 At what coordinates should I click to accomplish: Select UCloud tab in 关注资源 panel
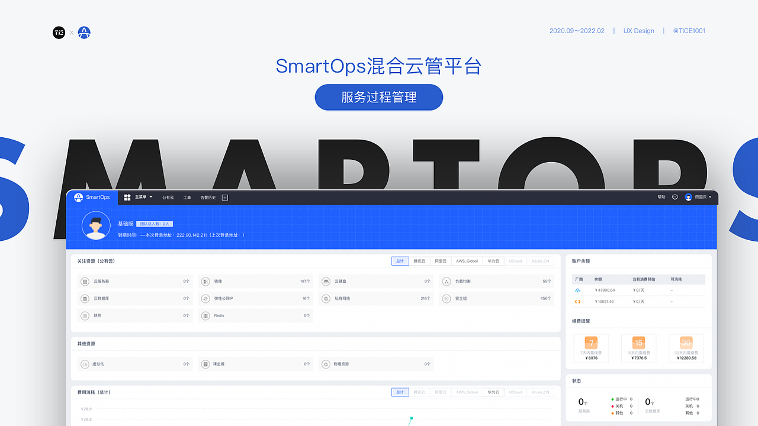point(516,261)
